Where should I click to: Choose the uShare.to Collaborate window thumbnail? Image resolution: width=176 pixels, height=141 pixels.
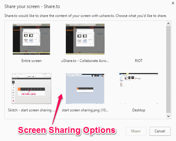click(85, 39)
